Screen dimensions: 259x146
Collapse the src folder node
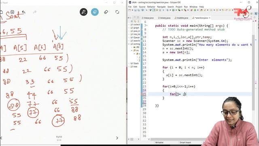tap(132, 50)
